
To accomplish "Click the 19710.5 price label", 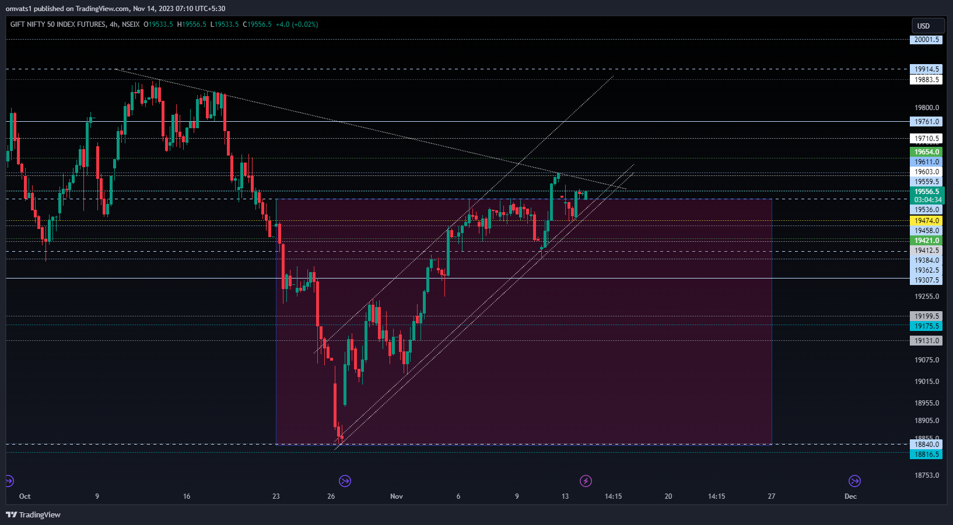I will tap(926, 139).
